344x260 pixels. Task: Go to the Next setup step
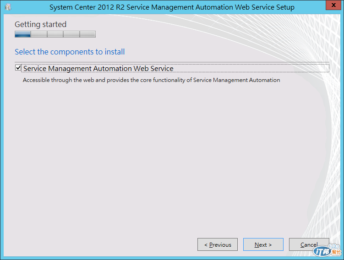263,244
